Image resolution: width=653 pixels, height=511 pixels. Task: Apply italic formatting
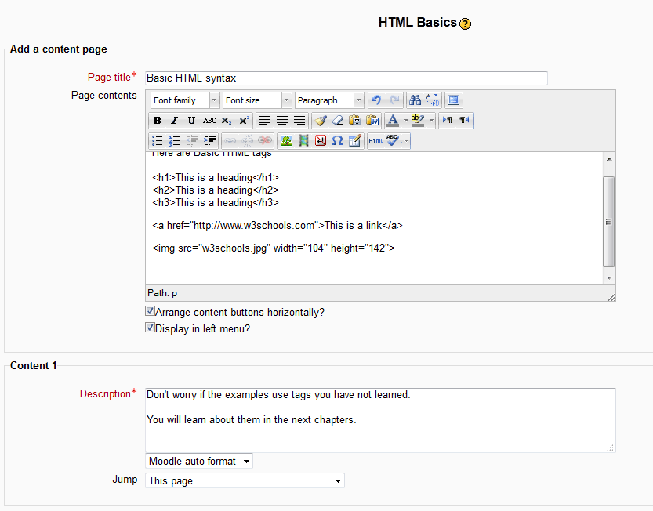coord(174,121)
